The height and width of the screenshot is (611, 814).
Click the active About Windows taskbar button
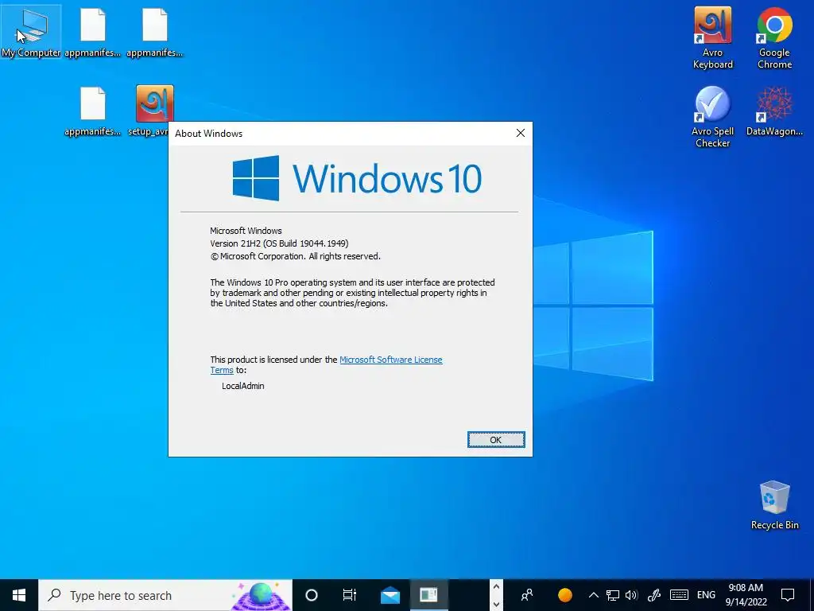point(428,595)
